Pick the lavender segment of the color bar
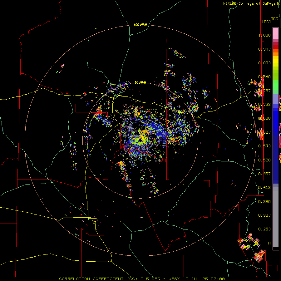This screenshot has height=281, width=281. click(276, 99)
